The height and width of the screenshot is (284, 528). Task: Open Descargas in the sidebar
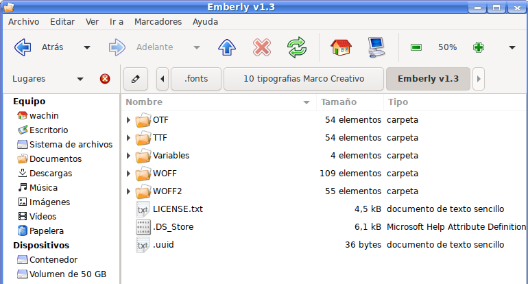coord(45,174)
